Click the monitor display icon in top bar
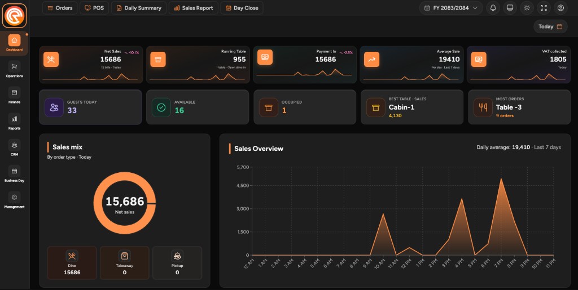The height and width of the screenshot is (290, 578). [510, 8]
